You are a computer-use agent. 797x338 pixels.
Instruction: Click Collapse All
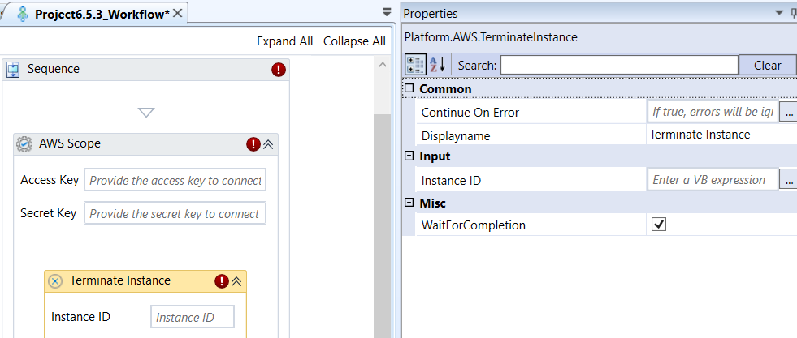[354, 41]
